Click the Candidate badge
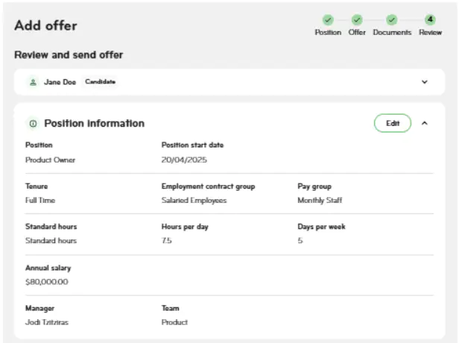The height and width of the screenshot is (343, 459). [x=100, y=82]
